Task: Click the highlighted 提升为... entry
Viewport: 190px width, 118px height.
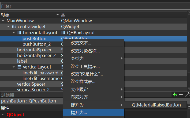Action: pos(94,113)
